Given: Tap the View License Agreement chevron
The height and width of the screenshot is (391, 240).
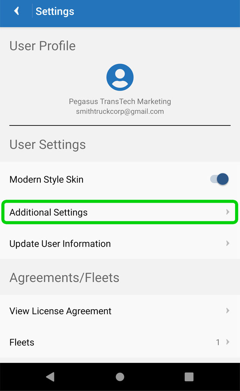Looking at the screenshot, I should coord(228,311).
